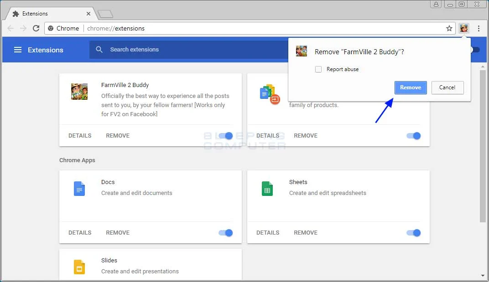
Task: Disable the FarmVille 2 Buddy extension toggle
Action: [x=226, y=136]
